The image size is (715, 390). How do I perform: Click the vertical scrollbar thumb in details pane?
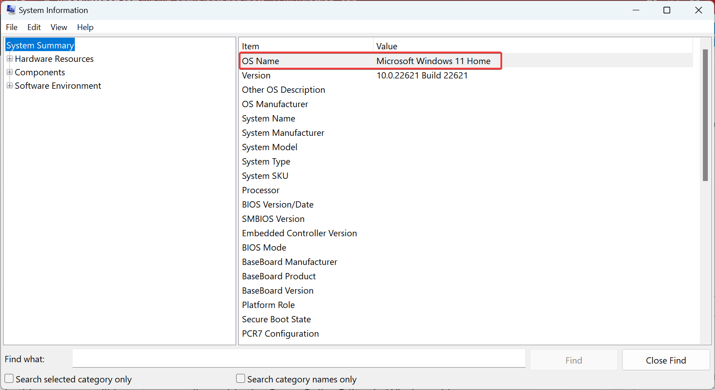[x=705, y=115]
